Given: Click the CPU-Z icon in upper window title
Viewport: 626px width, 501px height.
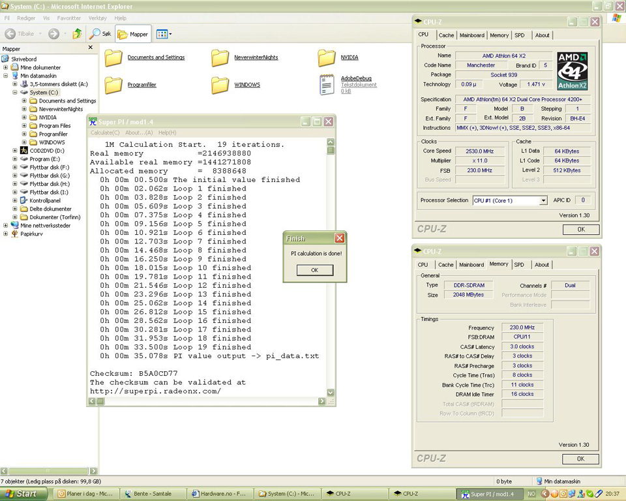Looking at the screenshot, I should [418, 22].
